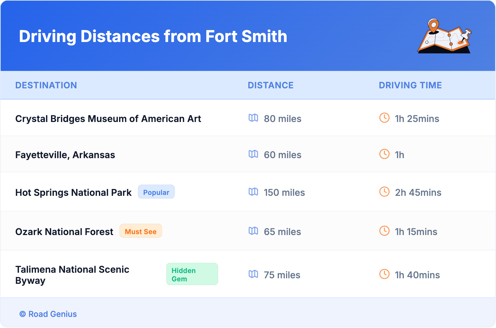The height and width of the screenshot is (328, 496).
Task: Click the clock icon beside 1h 40mins
Action: pos(384,274)
